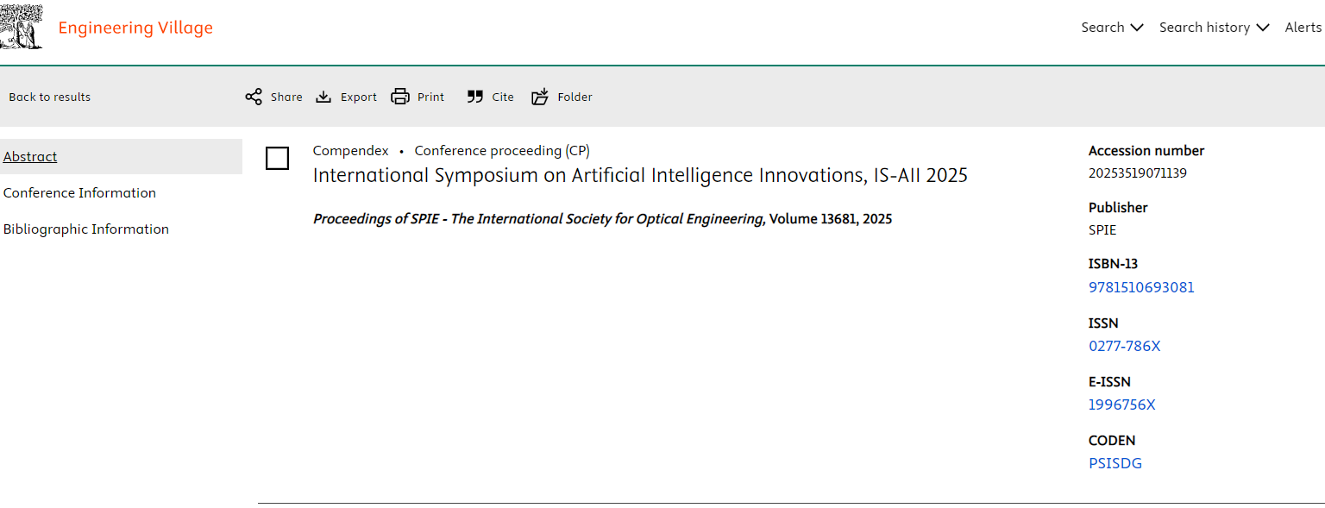Screen dimensions: 1325x508
Task: Click CODEN link PSISDG
Action: point(1115,464)
